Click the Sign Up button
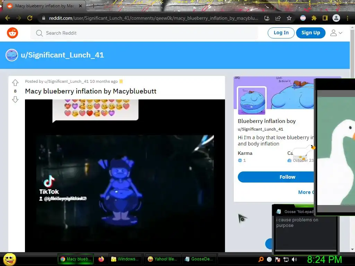Screen dimensions: 355x266 [311, 33]
